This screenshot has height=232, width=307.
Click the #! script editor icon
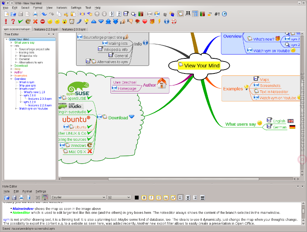[x=217, y=14]
